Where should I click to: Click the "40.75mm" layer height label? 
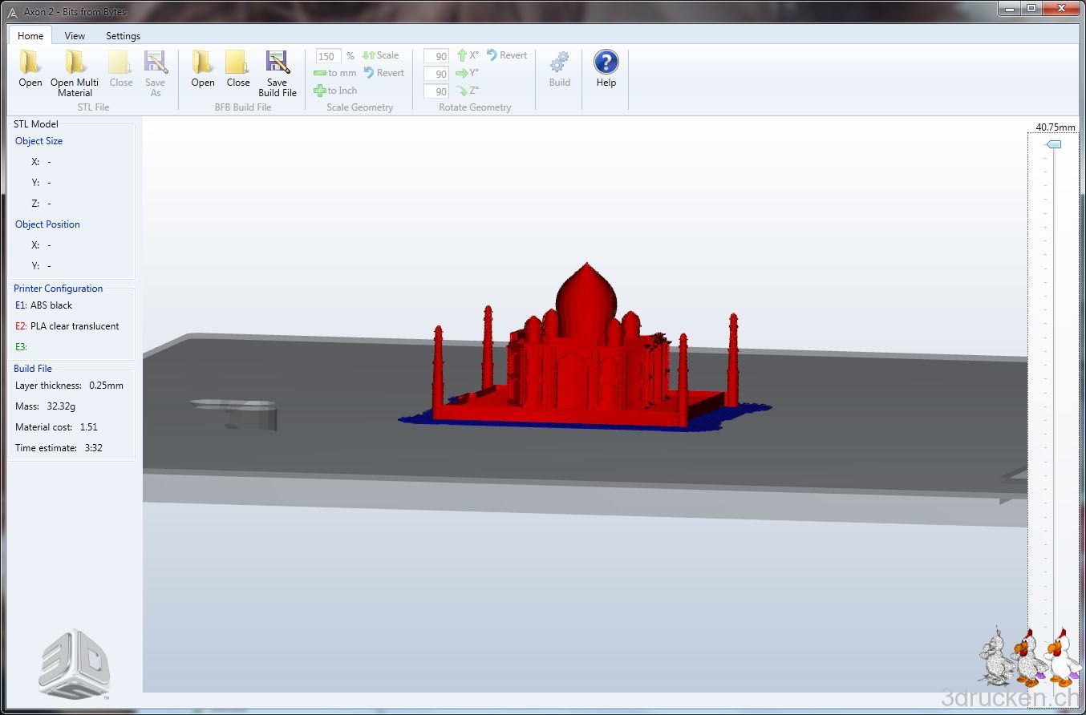pyautogui.click(x=1056, y=127)
